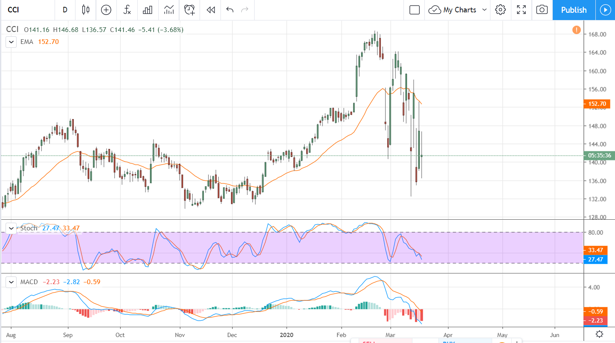Open the fx Indicators dialog
This screenshot has width=615, height=343.
(127, 10)
